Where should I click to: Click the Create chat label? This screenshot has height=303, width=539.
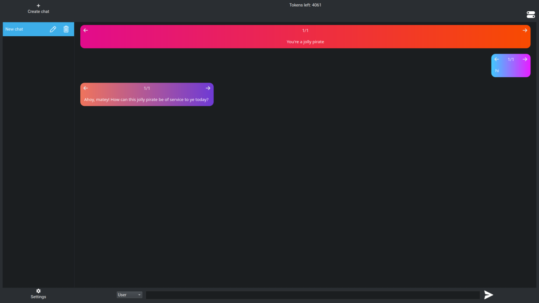38,12
